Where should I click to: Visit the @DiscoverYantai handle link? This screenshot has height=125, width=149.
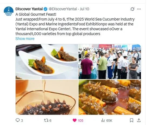pyautogui.click(x=63, y=9)
